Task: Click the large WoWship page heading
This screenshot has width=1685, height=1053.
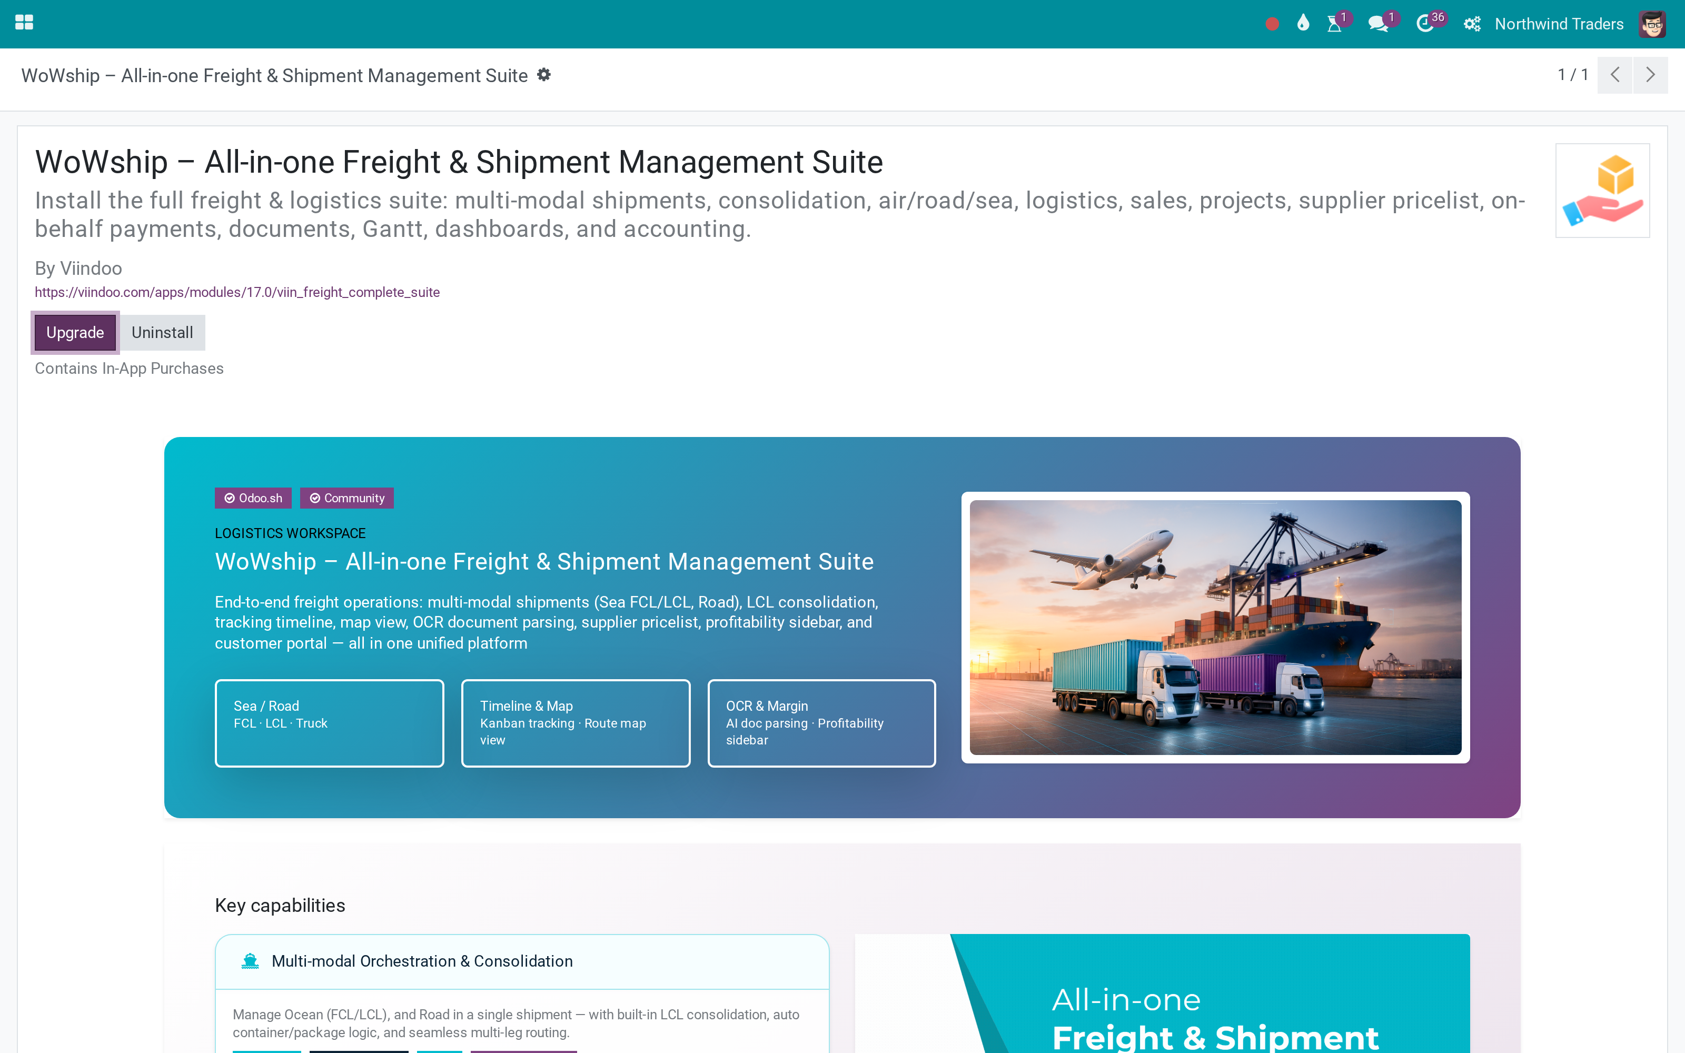Action: coord(459,162)
